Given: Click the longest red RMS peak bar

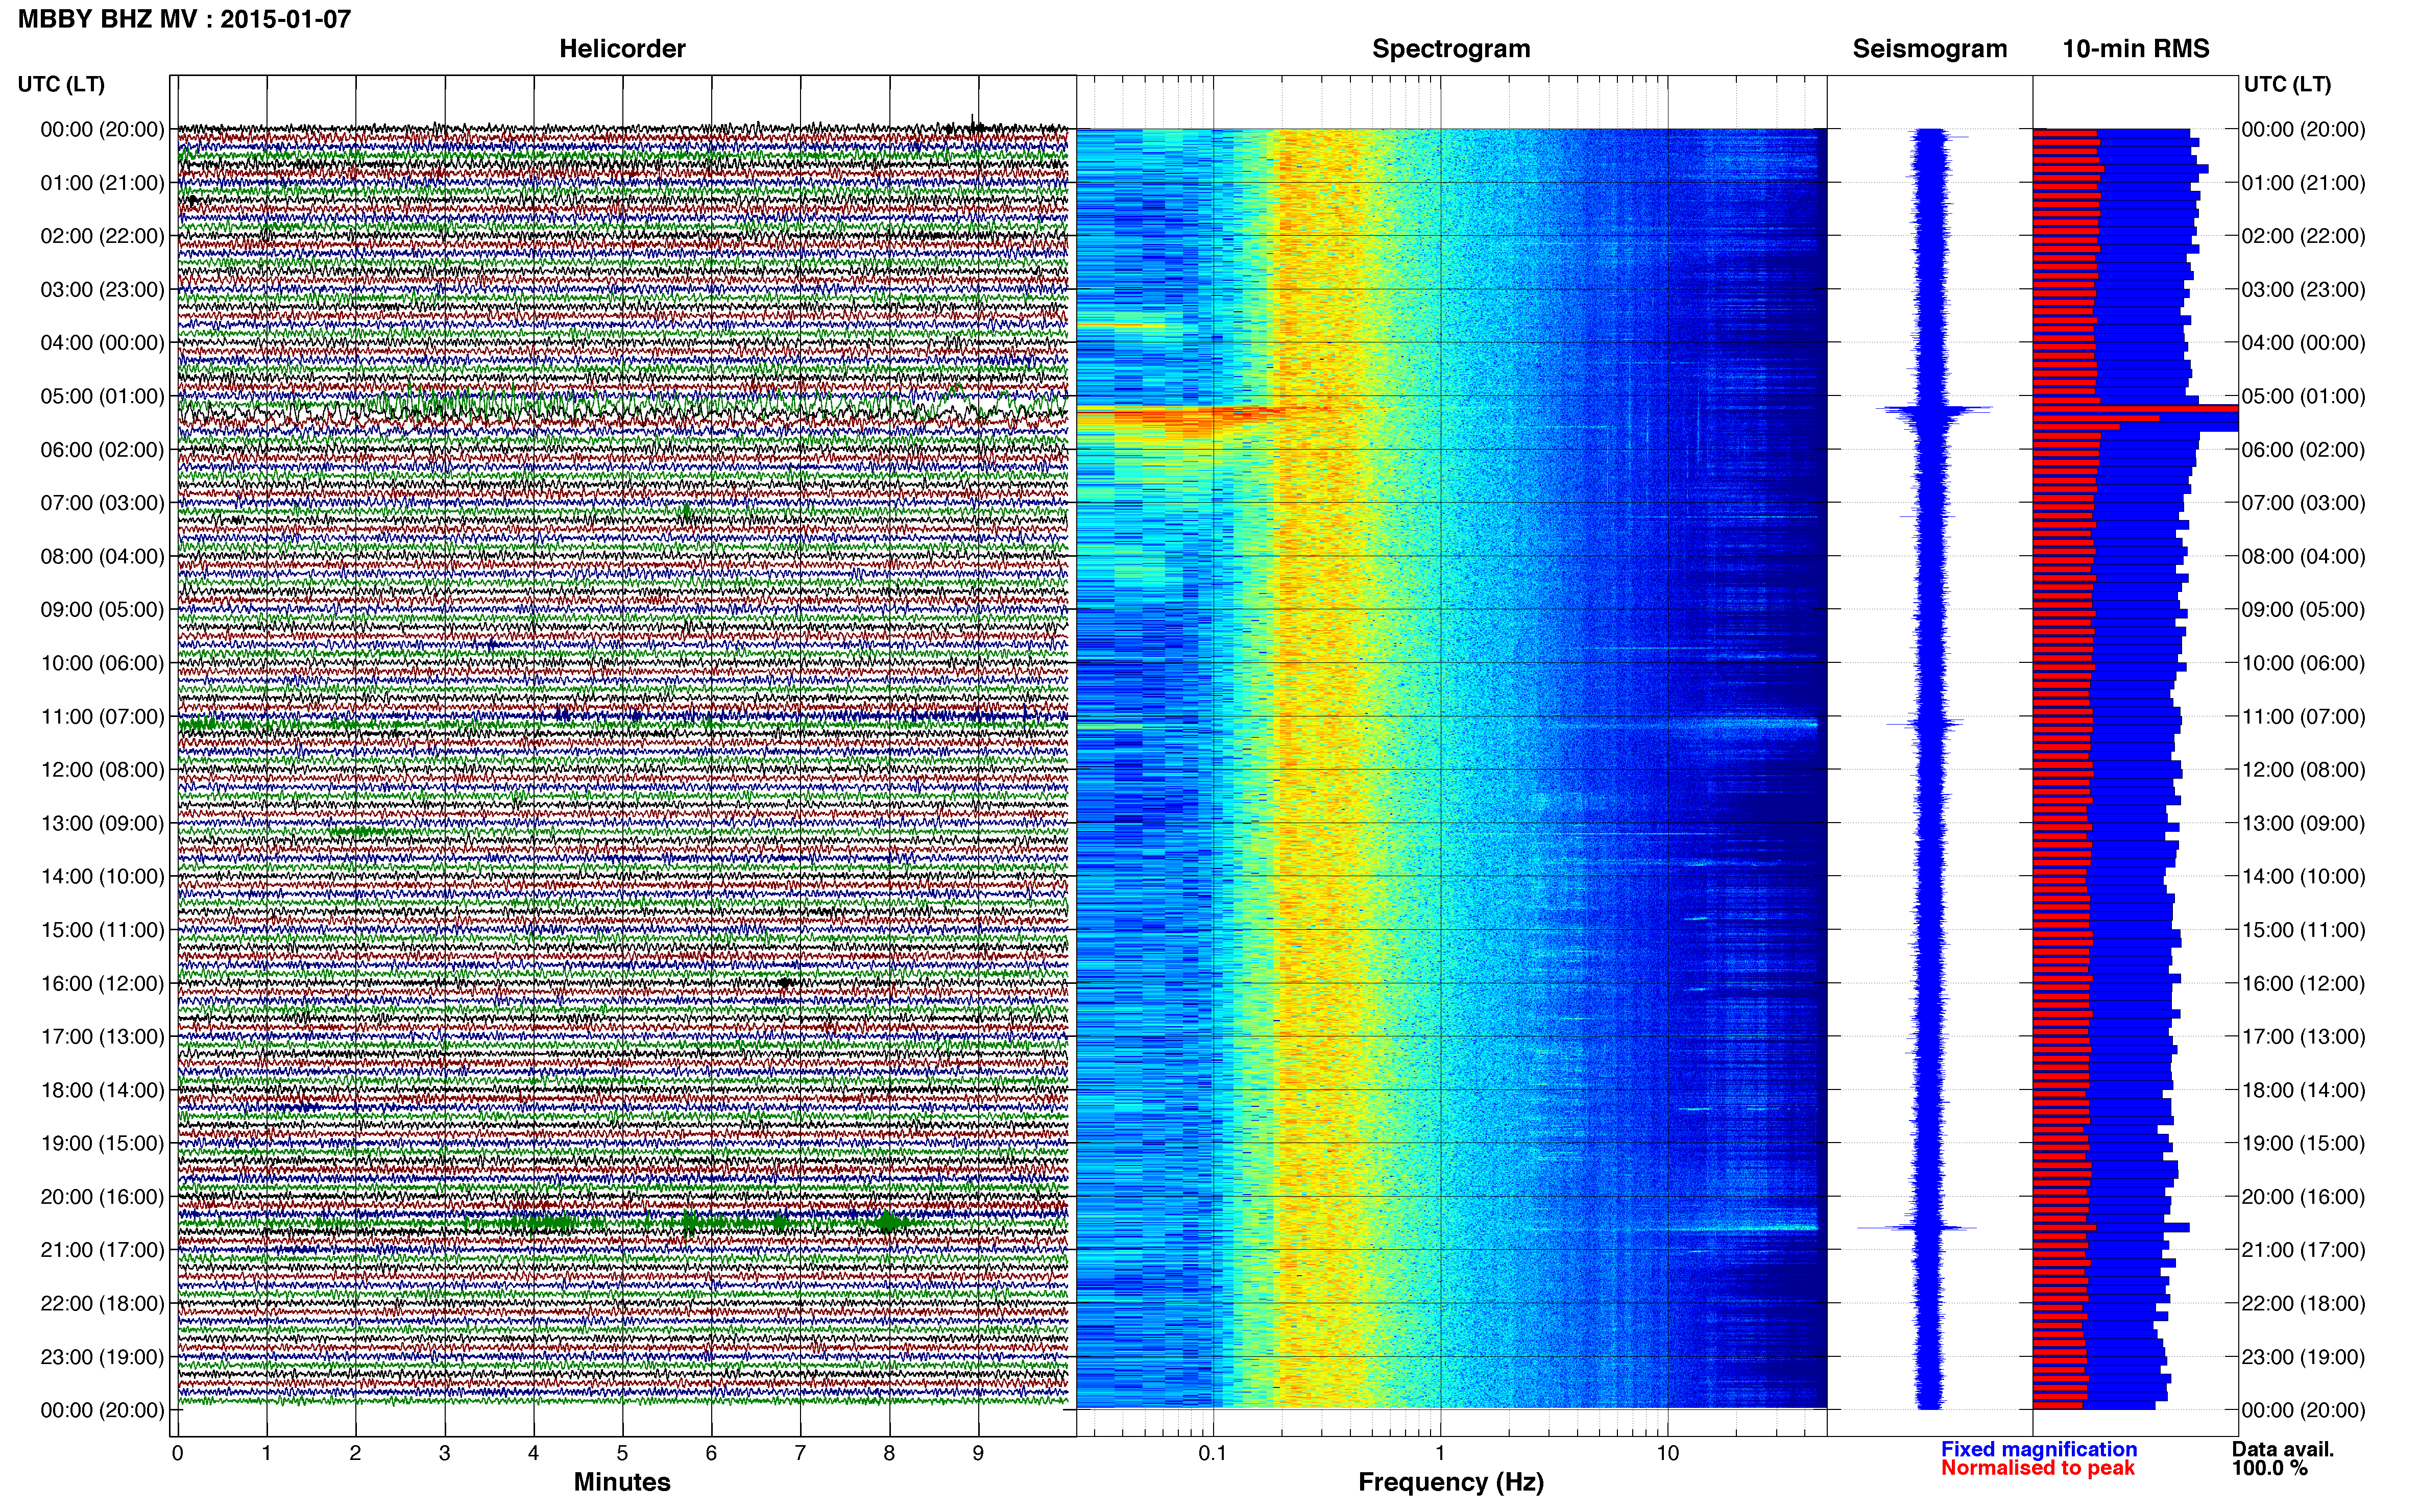Looking at the screenshot, I should coord(2135,408).
